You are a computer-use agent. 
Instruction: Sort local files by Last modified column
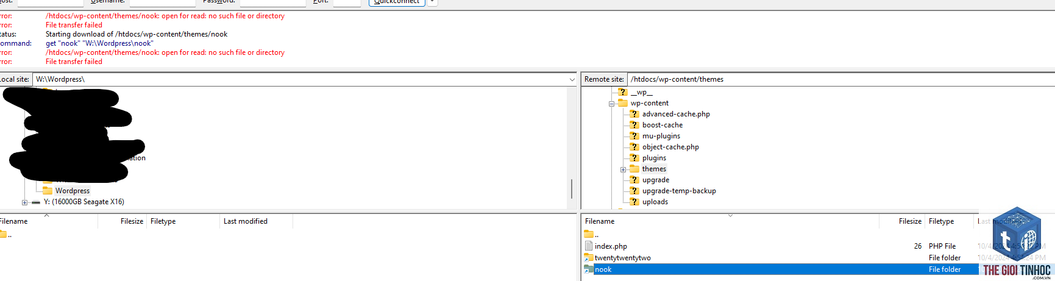click(x=256, y=221)
